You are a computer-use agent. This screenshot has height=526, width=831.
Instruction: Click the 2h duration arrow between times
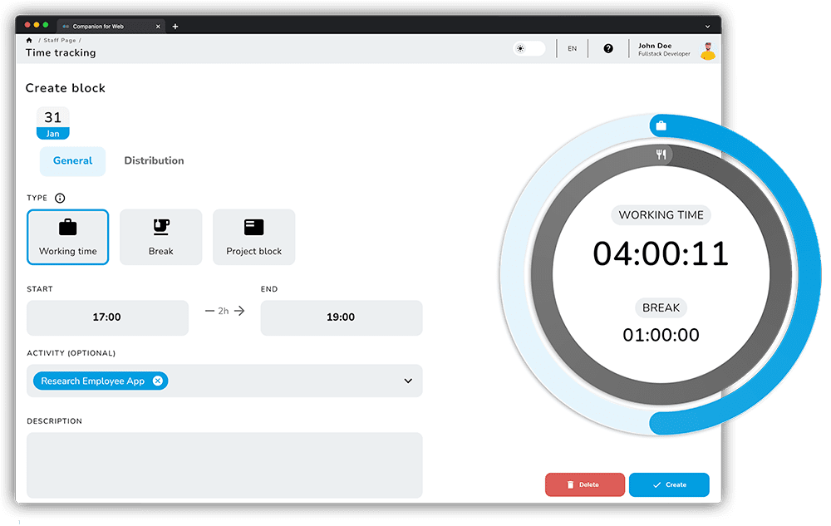click(224, 311)
